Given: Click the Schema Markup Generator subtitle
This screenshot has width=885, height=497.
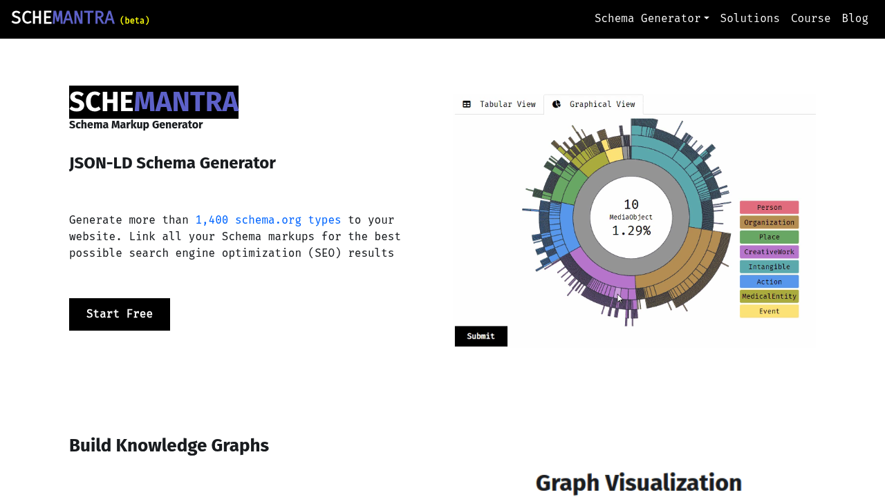Looking at the screenshot, I should pyautogui.click(x=136, y=125).
